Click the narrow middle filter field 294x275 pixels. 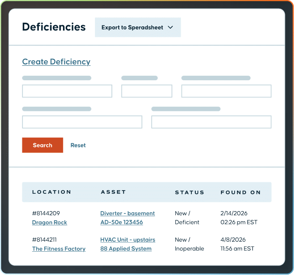(x=147, y=91)
